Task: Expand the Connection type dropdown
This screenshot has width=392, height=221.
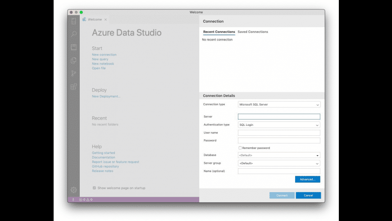Action: (279, 105)
